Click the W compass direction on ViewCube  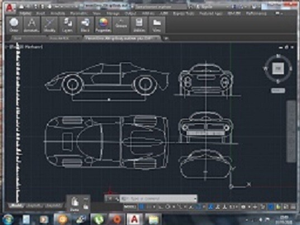point(265,69)
